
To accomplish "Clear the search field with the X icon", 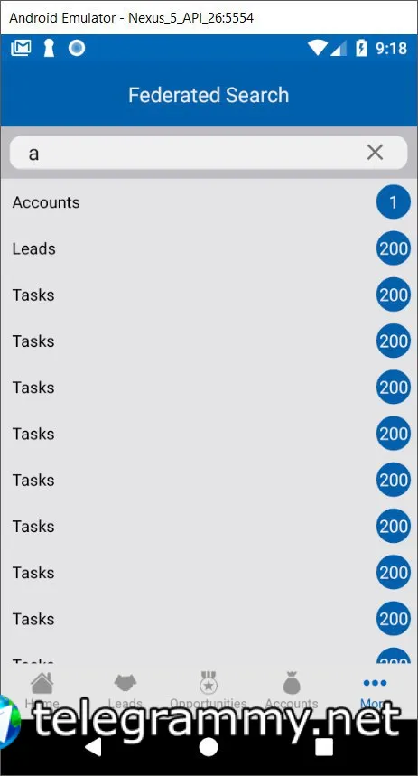I will pos(375,153).
